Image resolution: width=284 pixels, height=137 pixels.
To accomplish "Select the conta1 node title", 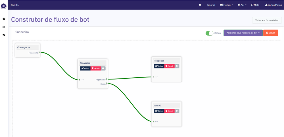I will pos(157,105).
